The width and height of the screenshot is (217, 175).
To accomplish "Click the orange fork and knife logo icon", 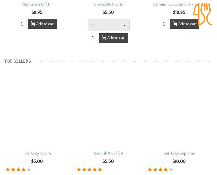I will point(202,14).
